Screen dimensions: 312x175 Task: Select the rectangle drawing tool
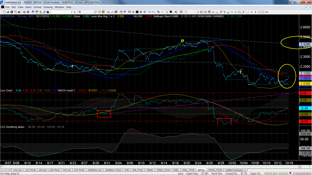tap(263, 12)
